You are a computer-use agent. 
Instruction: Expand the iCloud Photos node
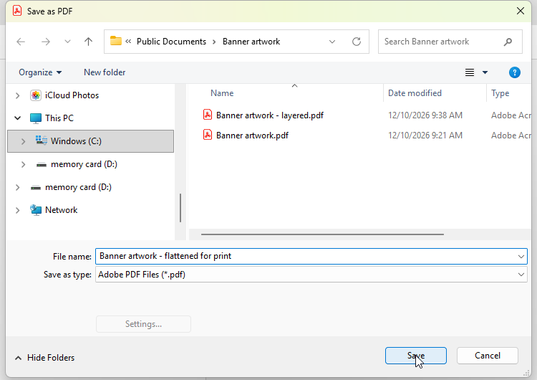point(17,95)
